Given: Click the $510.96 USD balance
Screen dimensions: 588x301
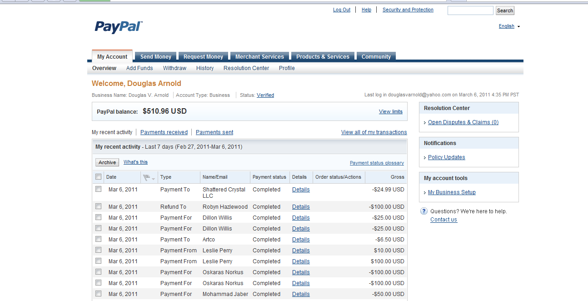Looking at the screenshot, I should [164, 111].
